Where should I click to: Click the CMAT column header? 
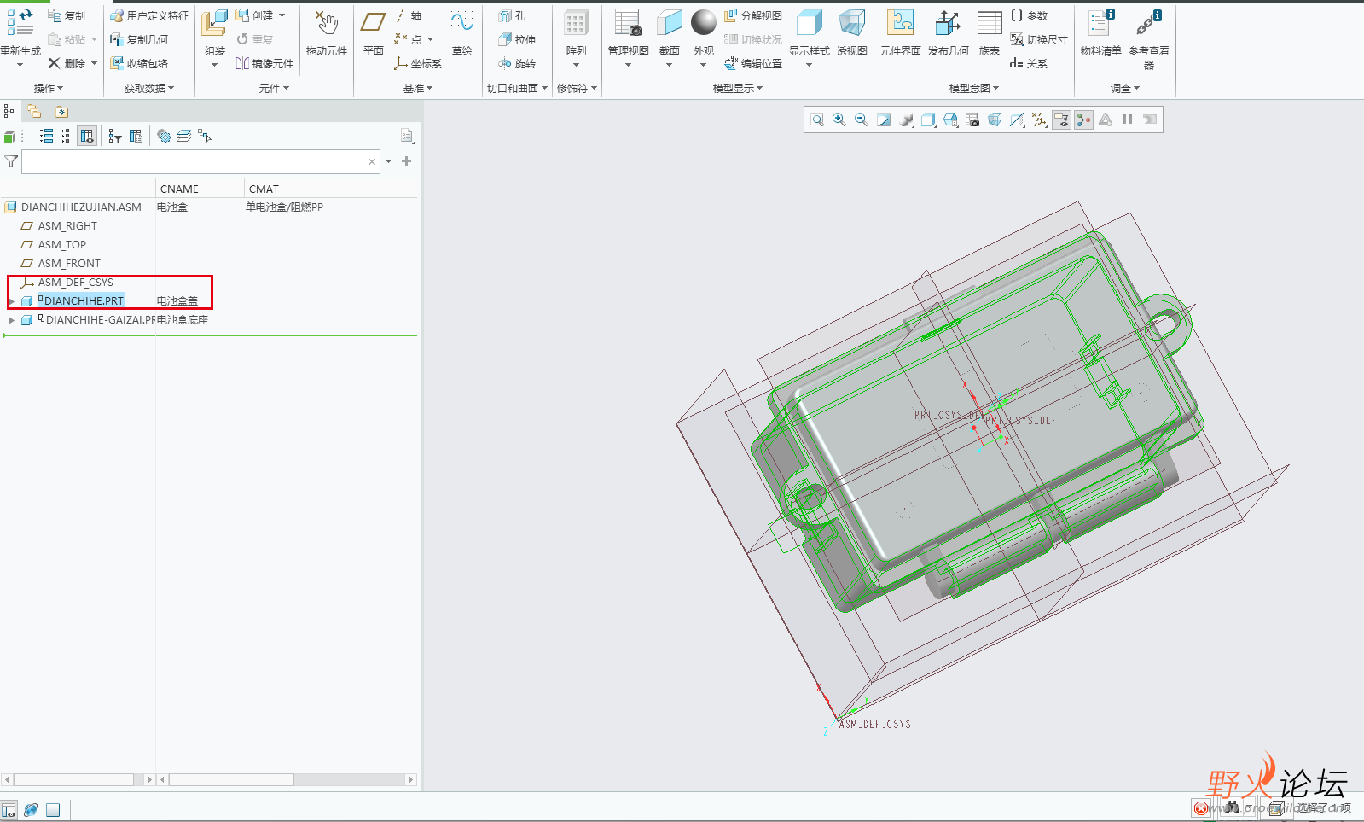click(x=331, y=189)
